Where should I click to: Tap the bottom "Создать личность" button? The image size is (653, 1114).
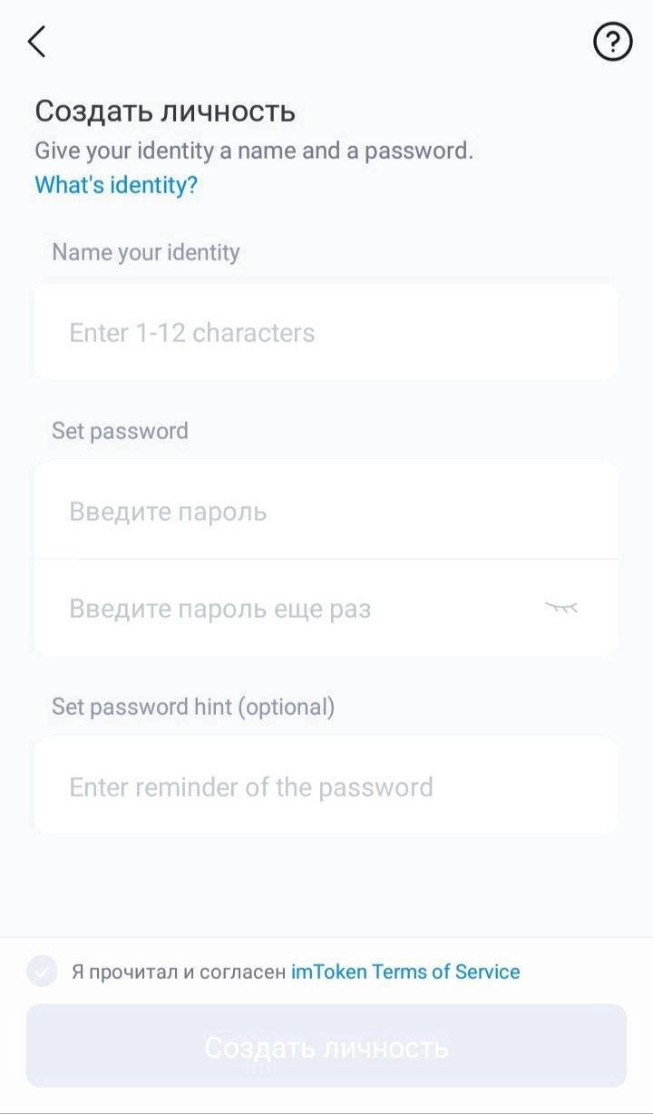[x=326, y=1046]
